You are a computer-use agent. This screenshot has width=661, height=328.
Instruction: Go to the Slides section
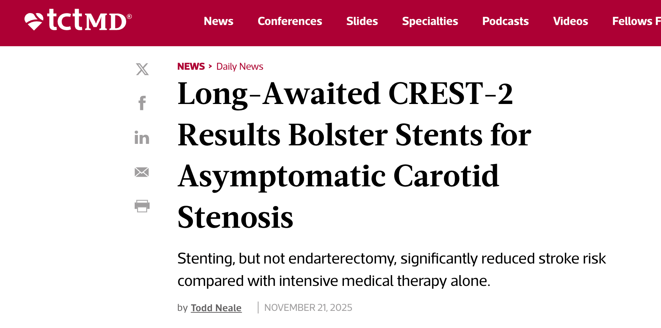point(362,21)
